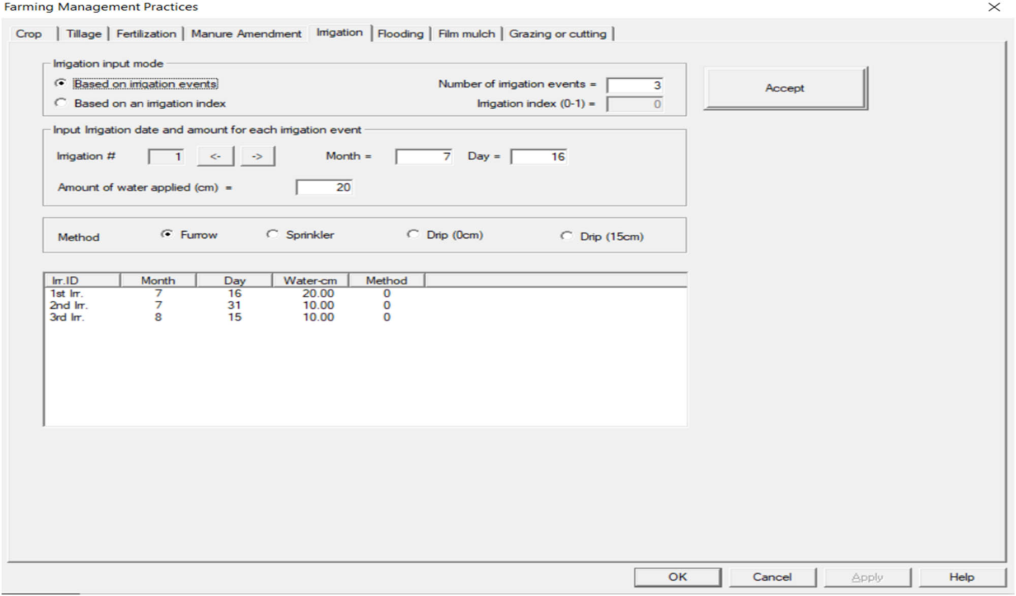Go to the Manure Amendment tab
This screenshot has height=596, width=1016.
246,34
